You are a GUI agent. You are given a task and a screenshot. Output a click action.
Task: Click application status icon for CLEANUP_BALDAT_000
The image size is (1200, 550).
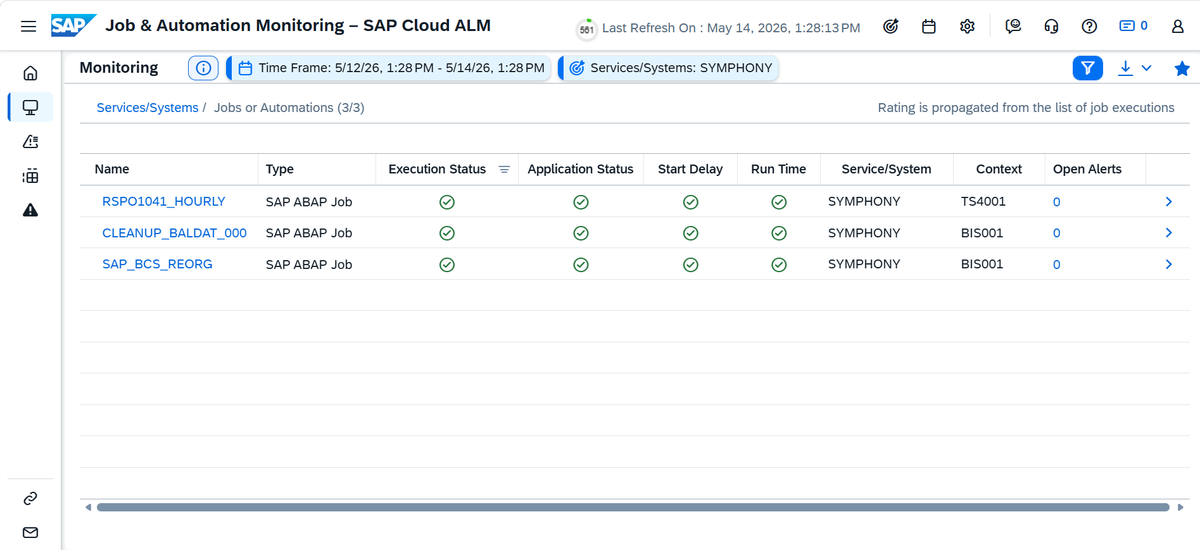[581, 233]
